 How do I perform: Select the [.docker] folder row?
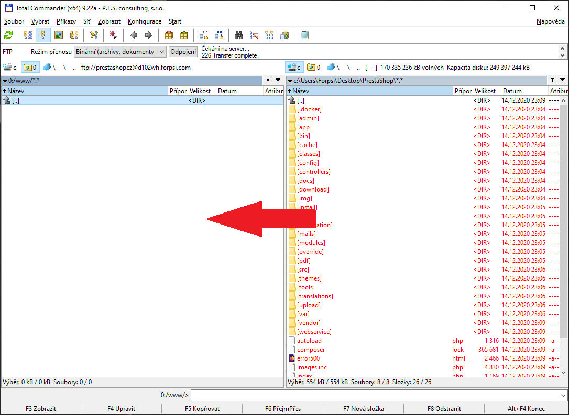click(x=423, y=109)
